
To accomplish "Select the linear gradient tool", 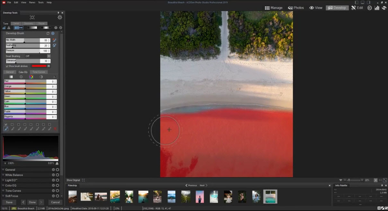I will pyautogui.click(x=32, y=28).
